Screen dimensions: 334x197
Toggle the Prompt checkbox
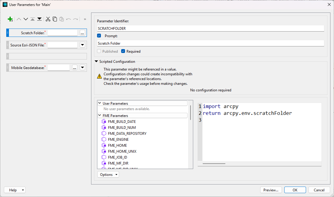[x=99, y=36]
